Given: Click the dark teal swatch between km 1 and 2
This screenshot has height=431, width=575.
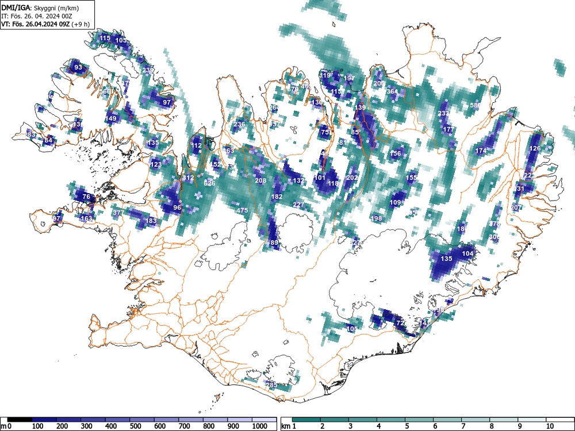Looking at the screenshot, I should pyautogui.click(x=306, y=420).
